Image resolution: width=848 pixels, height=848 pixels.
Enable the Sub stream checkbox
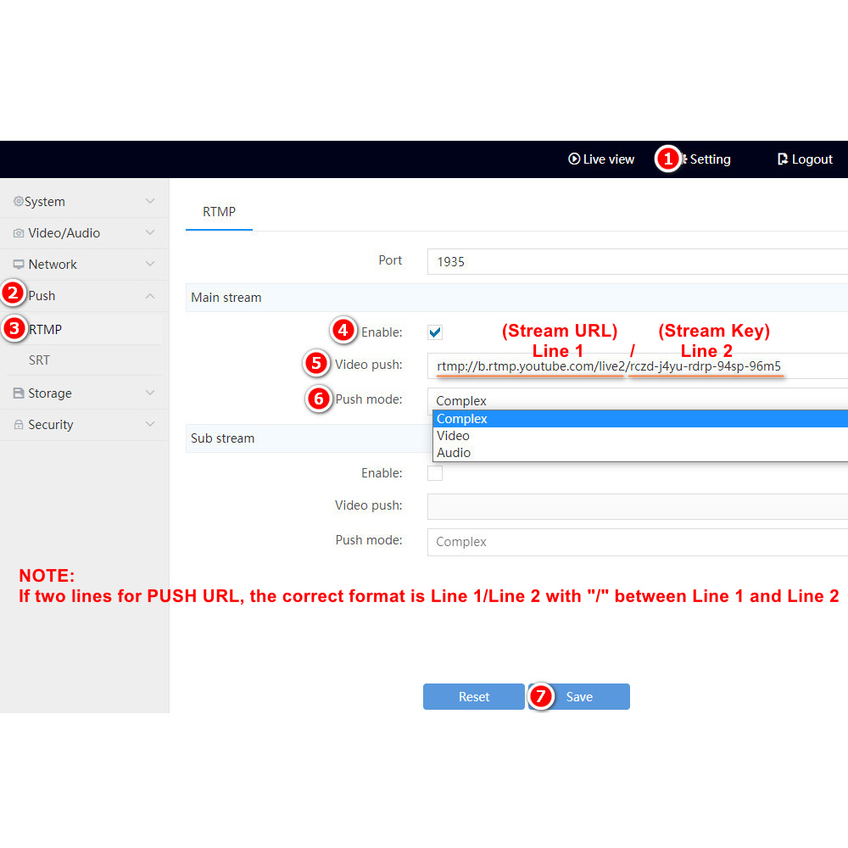[435, 473]
